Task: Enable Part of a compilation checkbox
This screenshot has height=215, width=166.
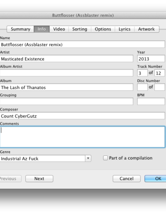Action: 105,158
